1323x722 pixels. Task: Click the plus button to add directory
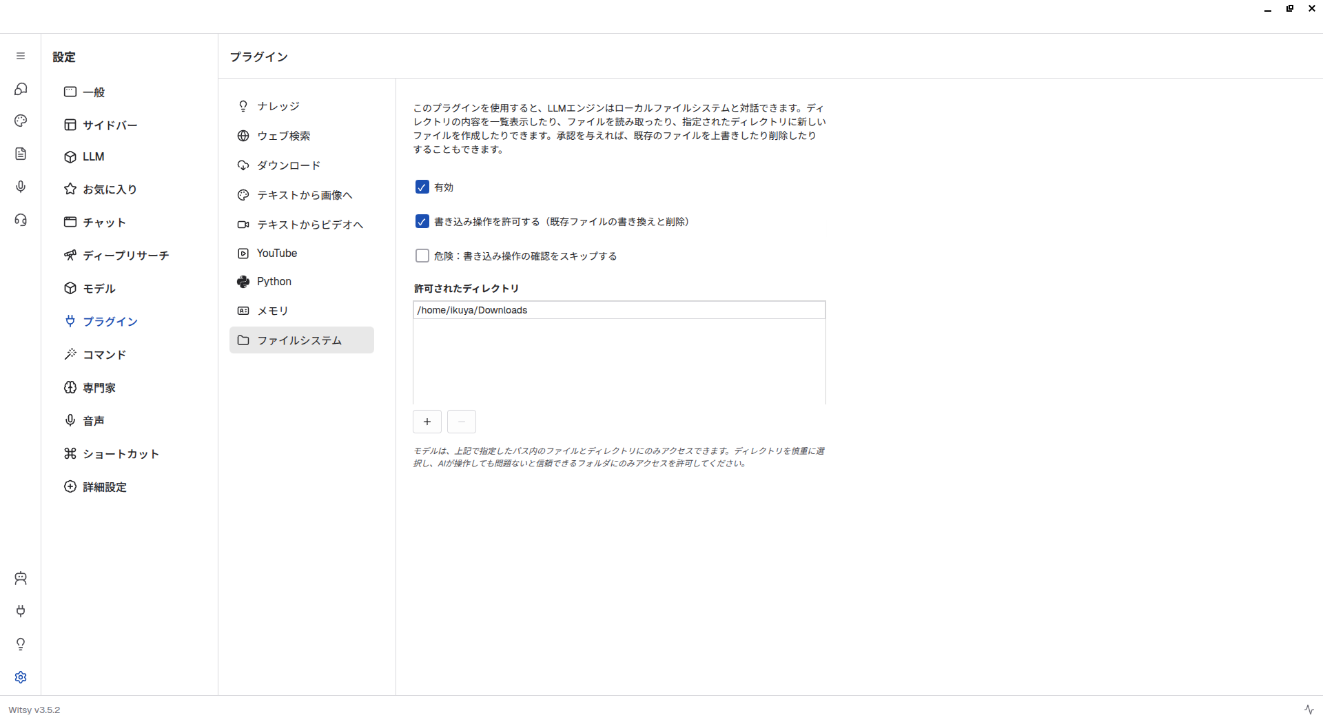(x=427, y=422)
